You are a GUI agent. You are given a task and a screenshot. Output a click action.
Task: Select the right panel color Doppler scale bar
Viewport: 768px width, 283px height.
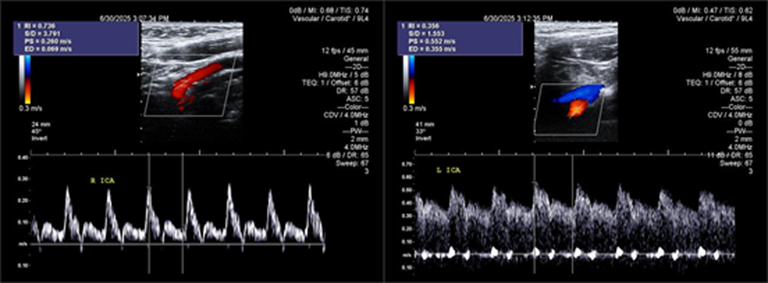pyautogui.click(x=411, y=81)
